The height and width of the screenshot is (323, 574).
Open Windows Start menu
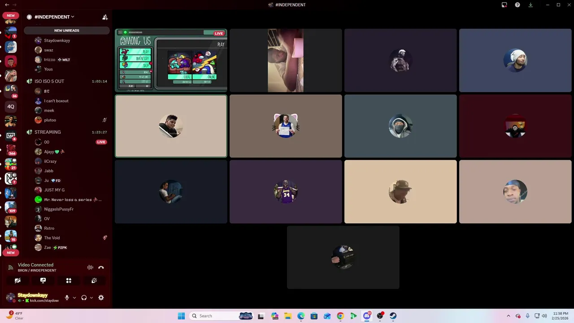tap(181, 316)
